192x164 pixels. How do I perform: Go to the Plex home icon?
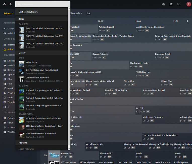[x=5, y=4]
